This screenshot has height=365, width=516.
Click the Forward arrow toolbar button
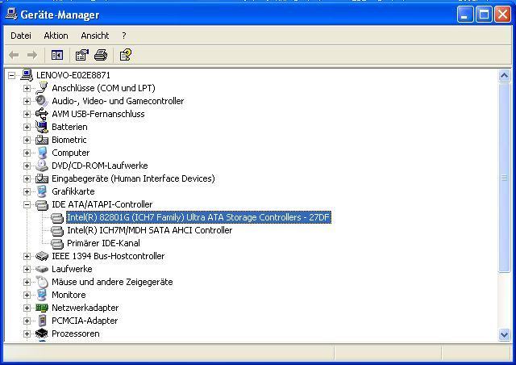[x=32, y=55]
